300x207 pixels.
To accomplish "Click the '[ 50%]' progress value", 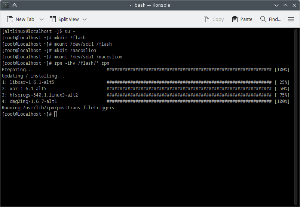I will click(282, 88).
